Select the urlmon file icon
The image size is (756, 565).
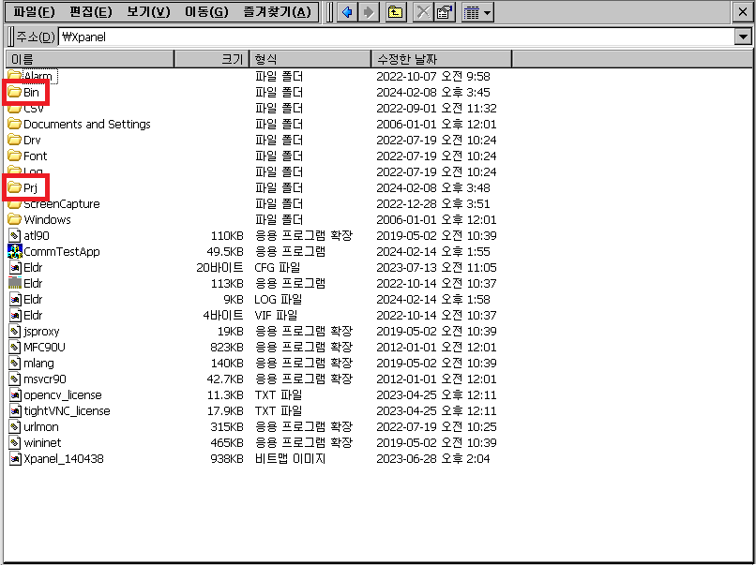click(15, 426)
